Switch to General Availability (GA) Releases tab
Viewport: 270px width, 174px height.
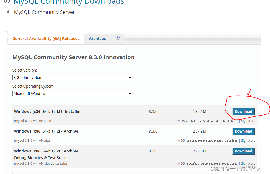[x=46, y=39]
